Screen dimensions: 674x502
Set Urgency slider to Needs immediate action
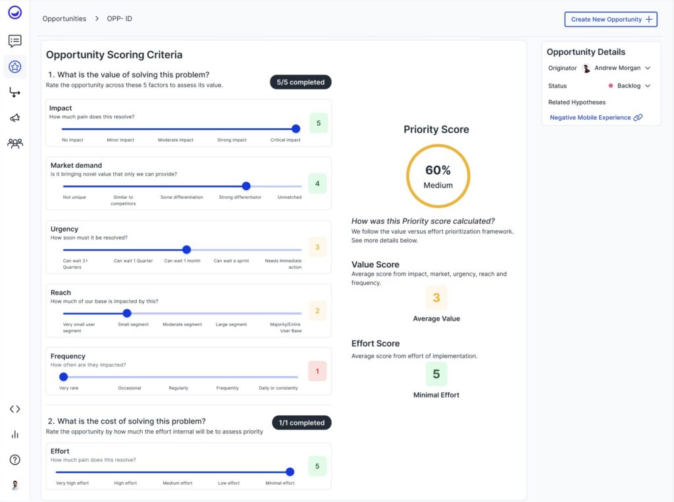click(301, 249)
